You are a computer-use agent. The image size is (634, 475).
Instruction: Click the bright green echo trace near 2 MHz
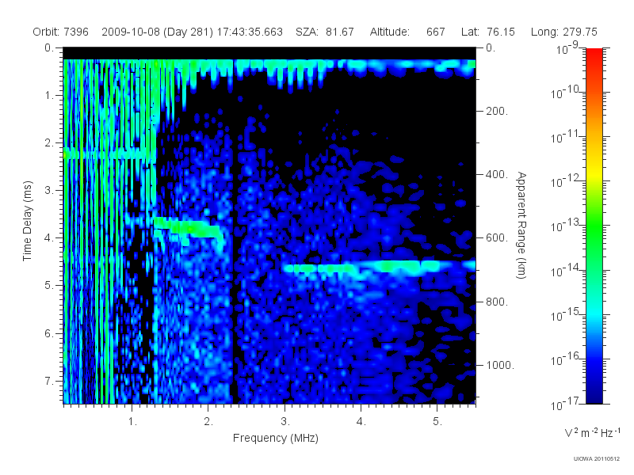tap(188, 227)
